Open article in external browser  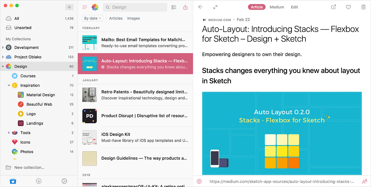click(334, 7)
